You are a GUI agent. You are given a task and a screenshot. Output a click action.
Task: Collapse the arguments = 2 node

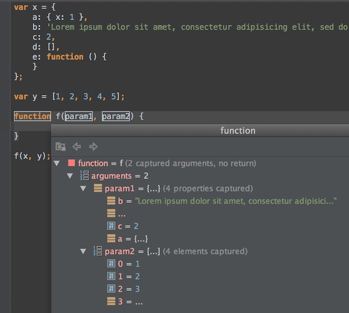[70, 176]
